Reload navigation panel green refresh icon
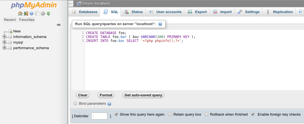Viewport: 304px width, 124px height. point(49,13)
